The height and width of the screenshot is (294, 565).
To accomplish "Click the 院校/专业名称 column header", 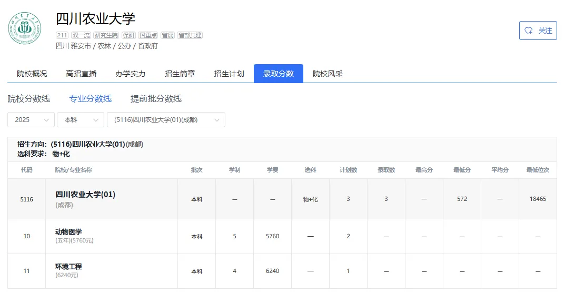I will click(x=74, y=170).
